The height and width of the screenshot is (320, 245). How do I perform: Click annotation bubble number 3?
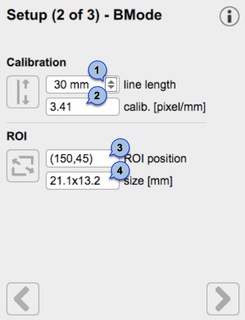pos(120,147)
